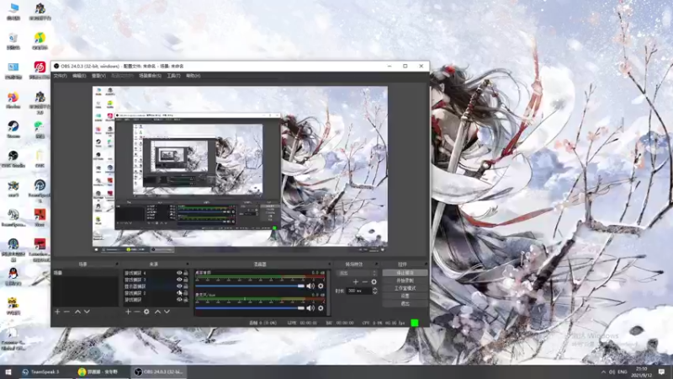This screenshot has width=673, height=379.
Task: Open the 麦克风/Aux audio settings gear
Action: click(x=321, y=308)
